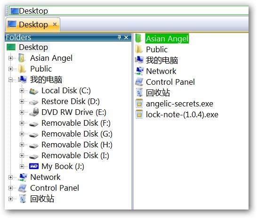Select Local Disk (C:) label in tree
This screenshot has width=257, height=218.
(66, 90)
